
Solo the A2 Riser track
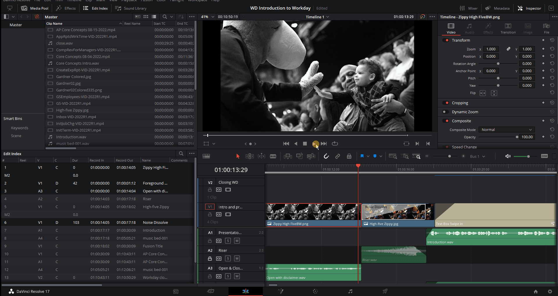click(228, 258)
